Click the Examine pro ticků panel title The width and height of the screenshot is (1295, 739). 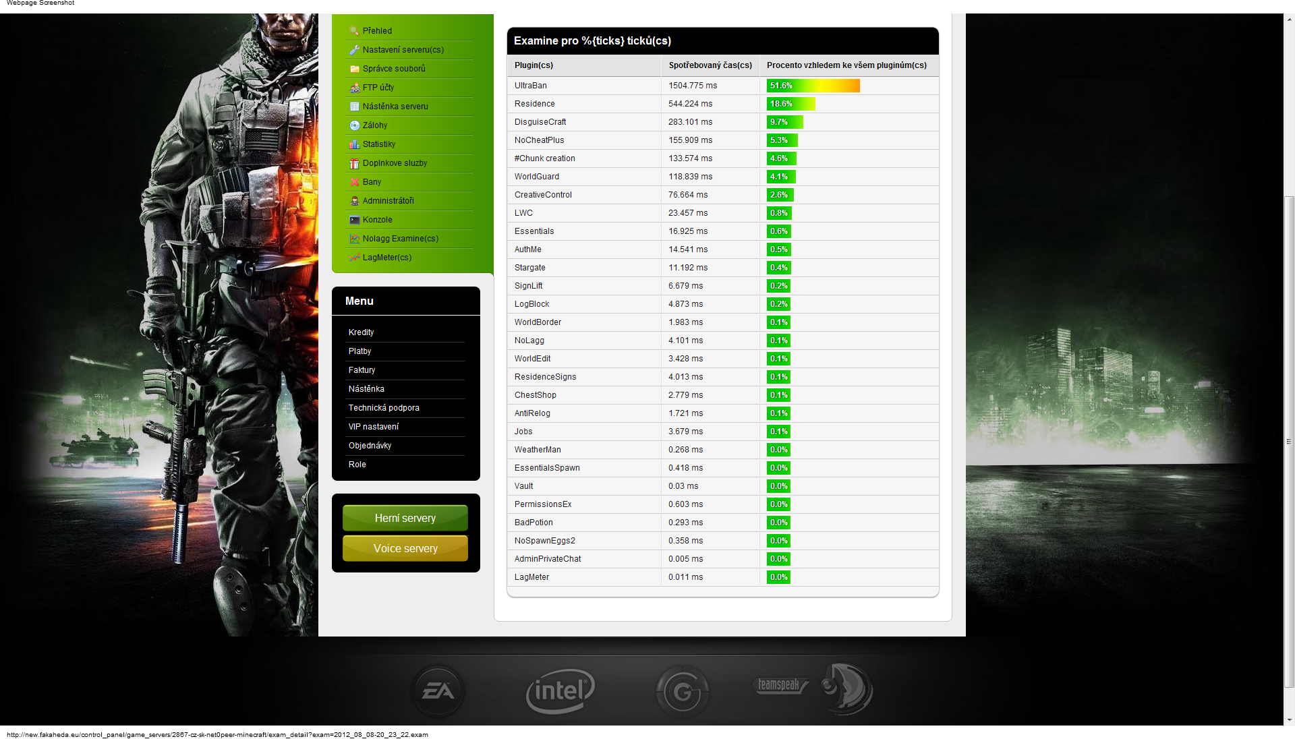click(592, 41)
